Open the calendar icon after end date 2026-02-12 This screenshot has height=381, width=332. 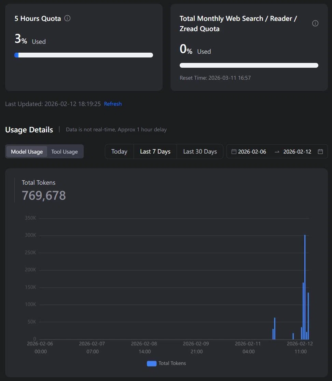click(320, 152)
